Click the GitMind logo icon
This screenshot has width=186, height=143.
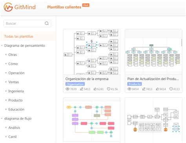tap(8, 7)
